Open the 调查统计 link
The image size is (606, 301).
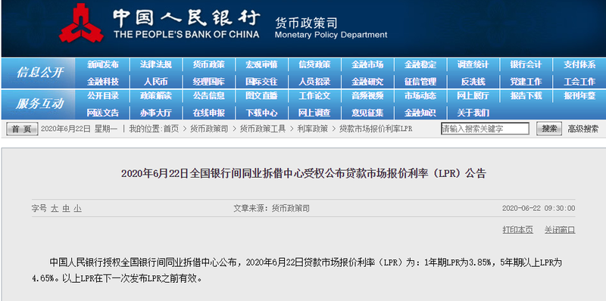tap(473, 65)
